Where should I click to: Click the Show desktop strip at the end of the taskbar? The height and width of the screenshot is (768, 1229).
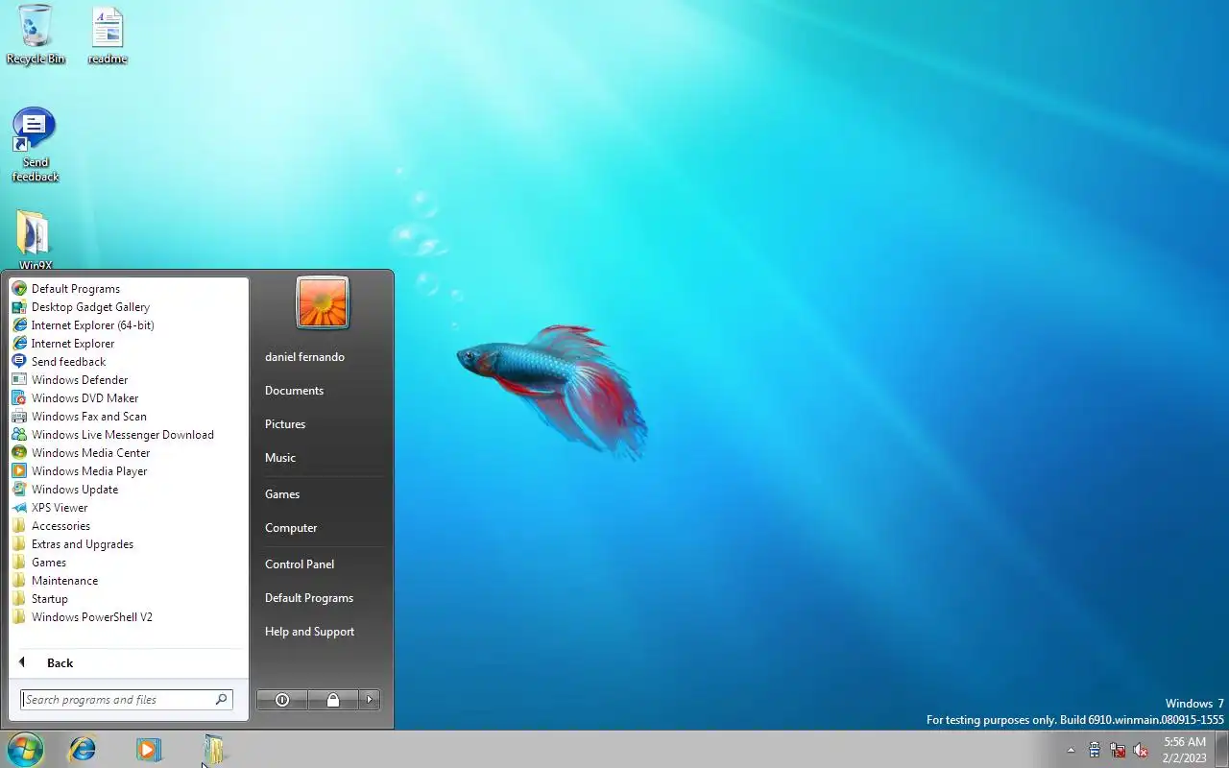[1222, 750]
